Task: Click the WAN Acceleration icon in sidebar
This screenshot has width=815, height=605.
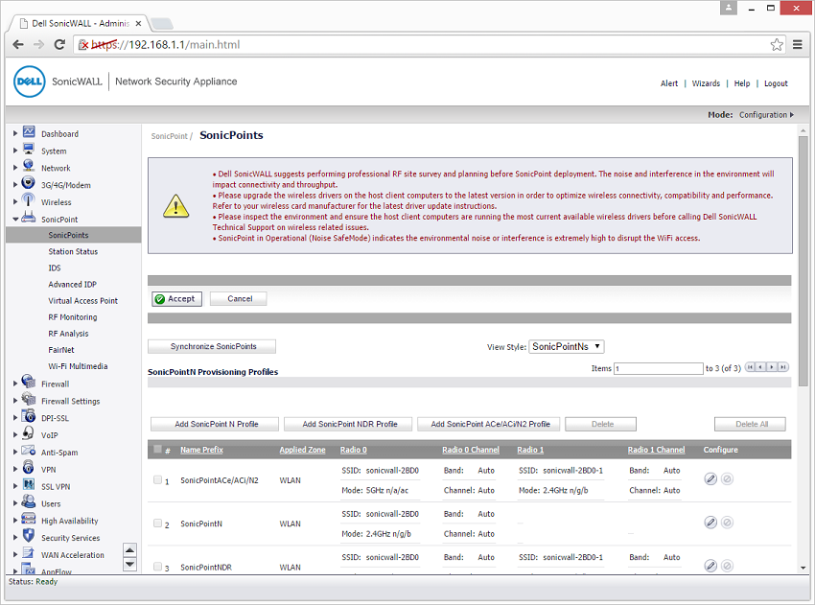Action: click(29, 553)
